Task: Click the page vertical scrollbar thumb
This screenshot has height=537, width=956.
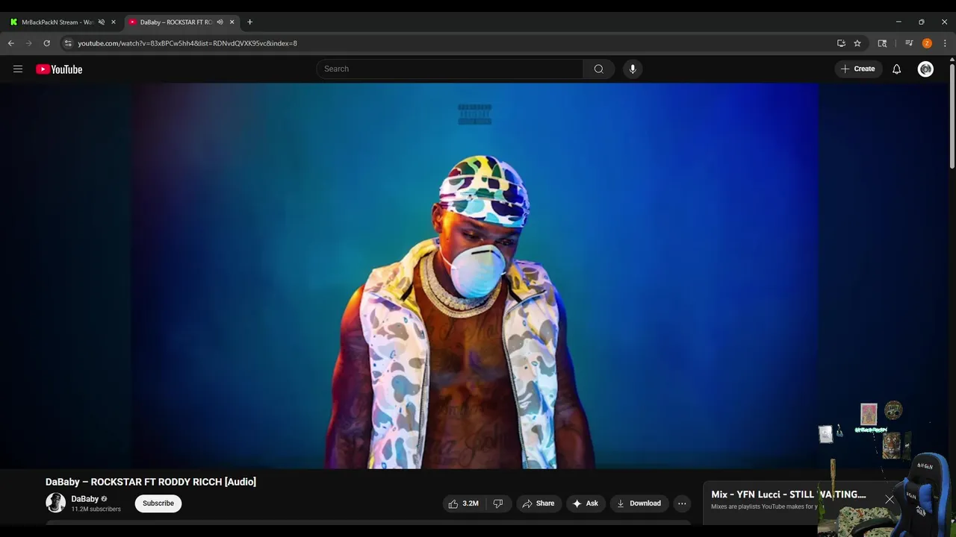Action: [952, 116]
